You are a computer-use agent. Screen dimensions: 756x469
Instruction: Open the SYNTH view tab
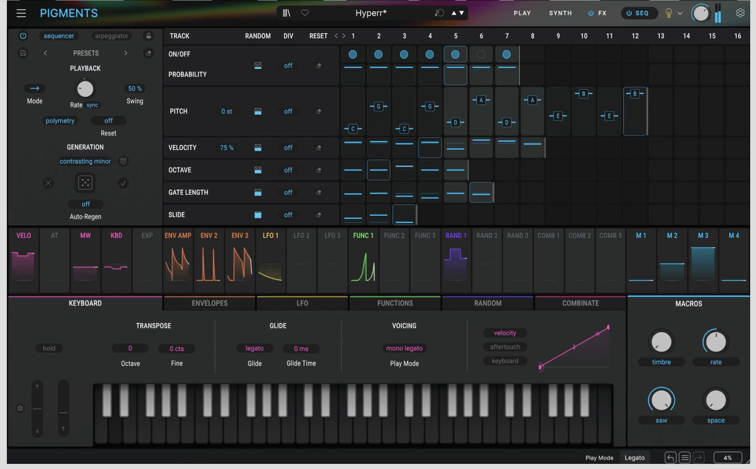click(x=560, y=13)
